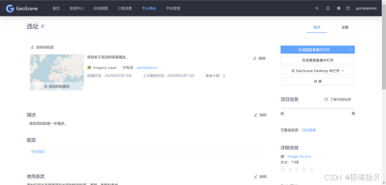Viewport: 386px width, 185px height.
Task: Click the 大小：1 KB text
Action: (289, 162)
